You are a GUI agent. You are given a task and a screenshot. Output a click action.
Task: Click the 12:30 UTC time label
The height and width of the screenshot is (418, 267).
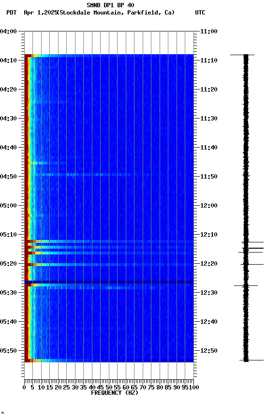[x=209, y=293]
